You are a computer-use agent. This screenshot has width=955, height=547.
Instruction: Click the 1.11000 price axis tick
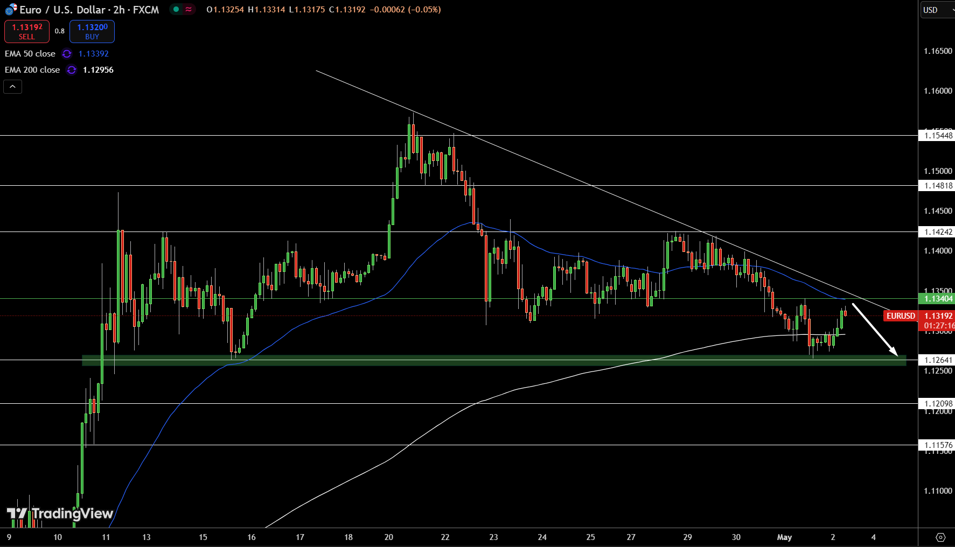click(938, 491)
